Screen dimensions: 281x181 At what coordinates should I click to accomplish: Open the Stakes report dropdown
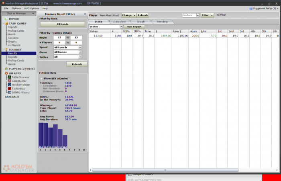tap(121, 27)
